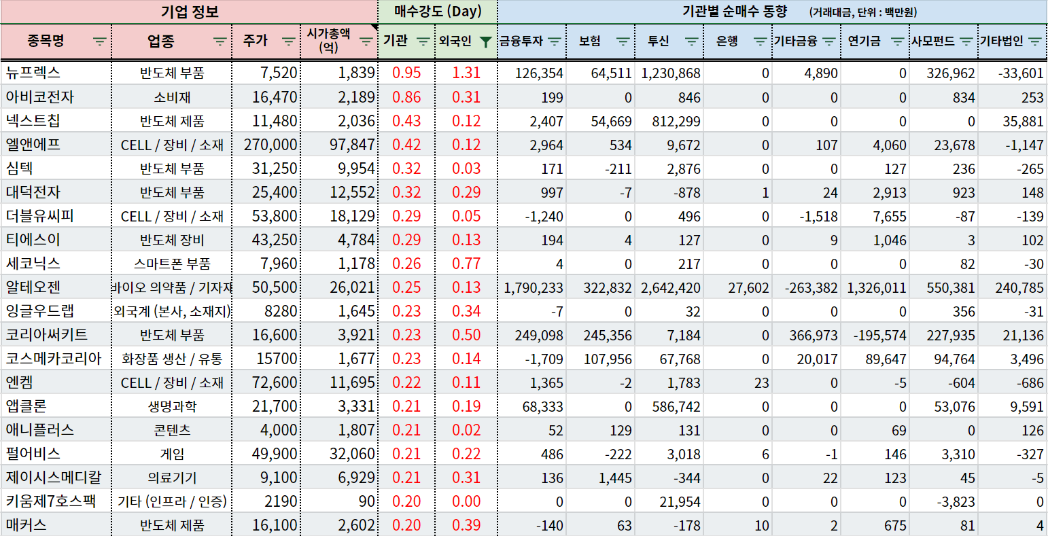The image size is (1048, 536).
Task: Click 366,973 기타금융 value for 코리아써키트
Action: pos(807,335)
